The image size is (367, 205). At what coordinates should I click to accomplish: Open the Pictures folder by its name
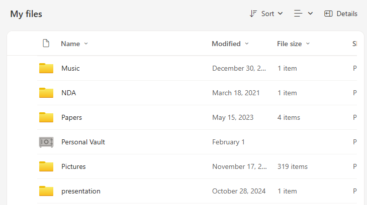click(73, 166)
